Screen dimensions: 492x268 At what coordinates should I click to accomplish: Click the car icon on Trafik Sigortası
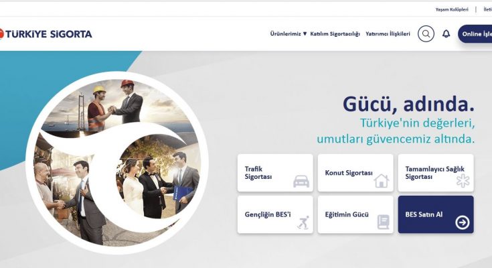pyautogui.click(x=301, y=182)
